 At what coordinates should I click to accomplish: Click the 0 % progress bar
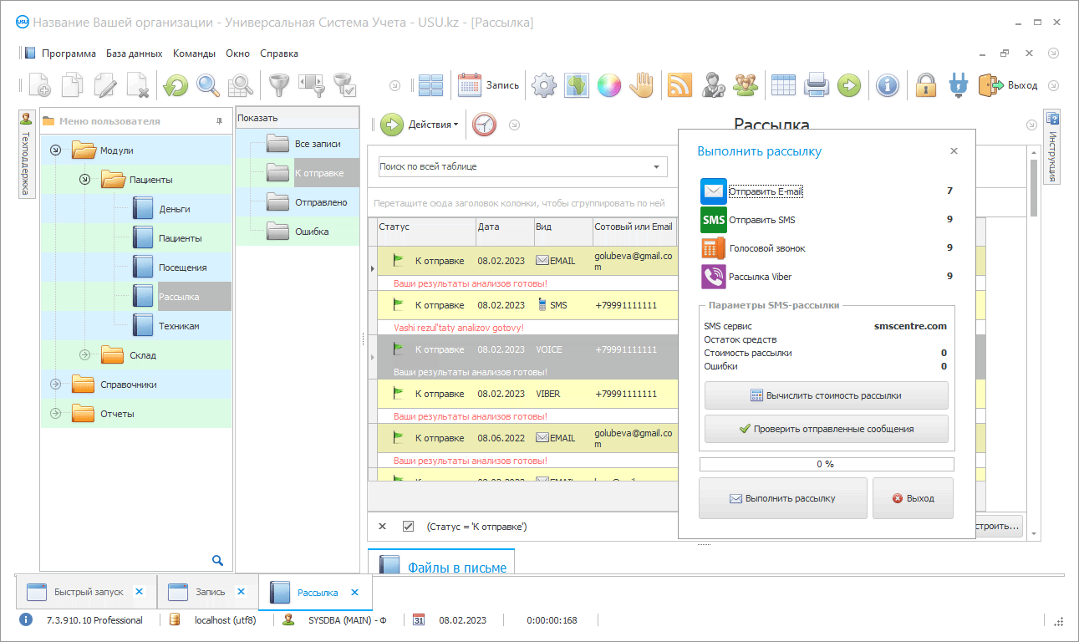click(x=826, y=464)
